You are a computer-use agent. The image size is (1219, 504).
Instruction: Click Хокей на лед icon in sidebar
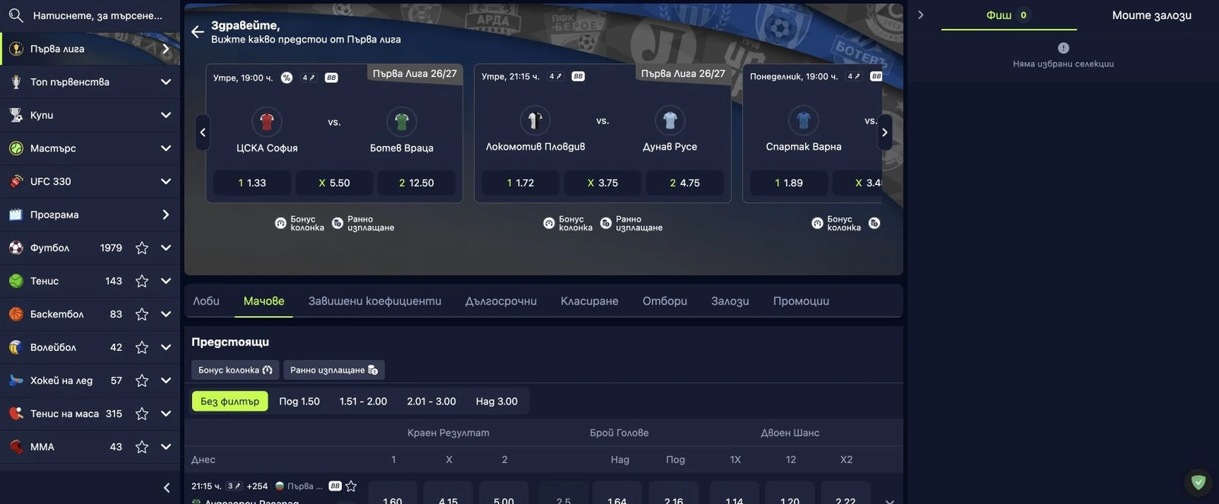click(16, 381)
